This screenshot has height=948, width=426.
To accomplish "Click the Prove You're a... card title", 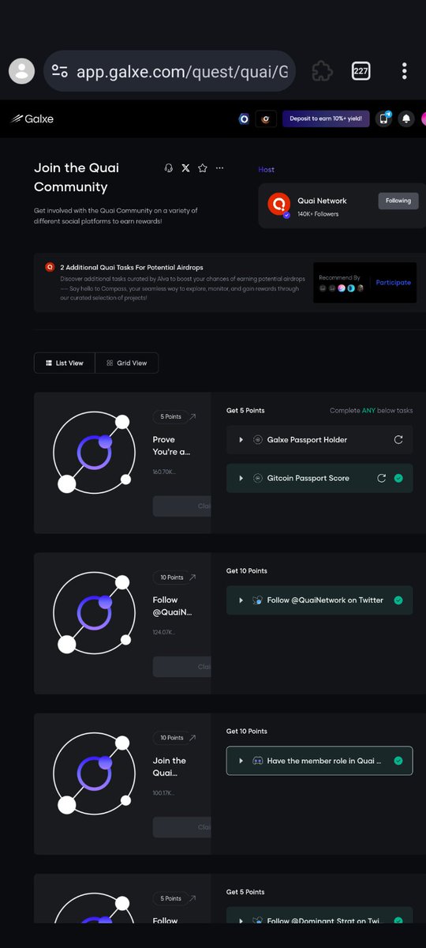I will click(x=171, y=446).
